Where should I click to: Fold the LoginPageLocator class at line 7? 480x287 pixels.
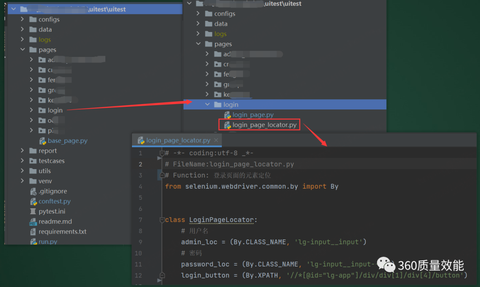pos(162,219)
